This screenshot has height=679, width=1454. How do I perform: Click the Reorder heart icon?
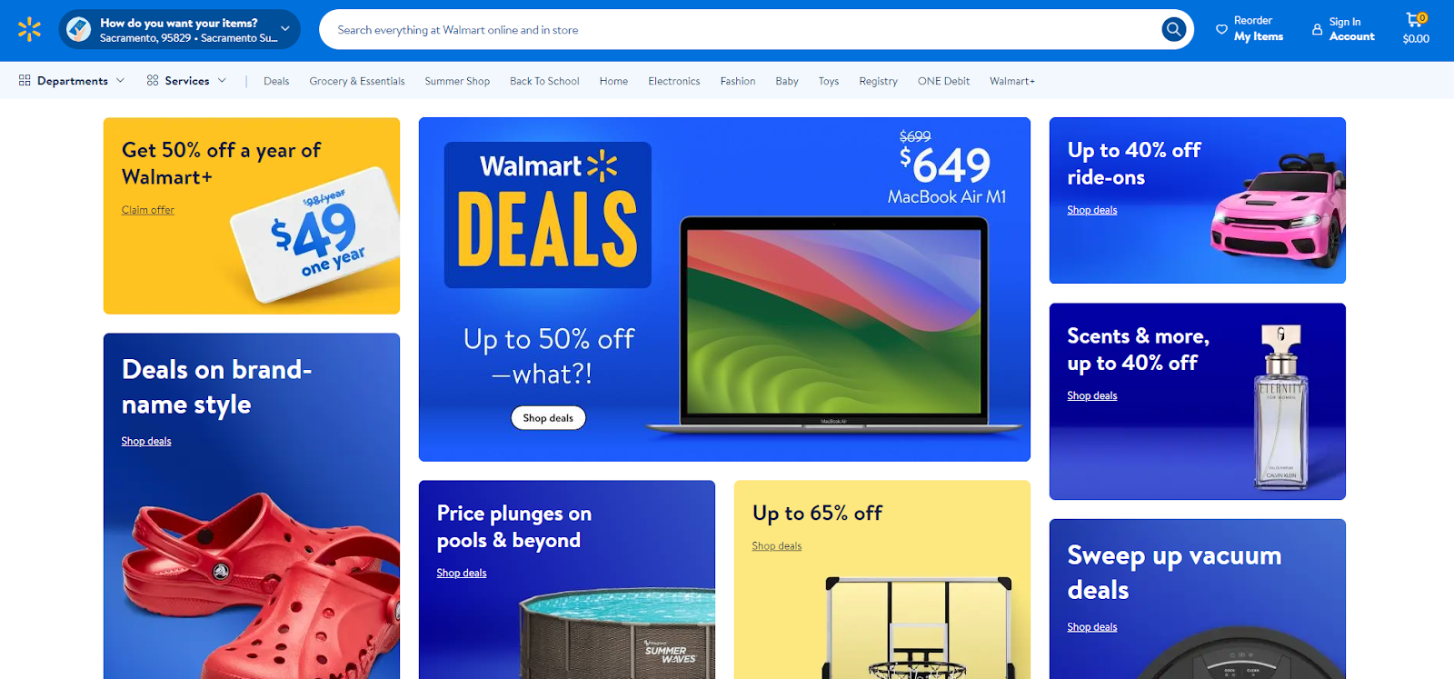pos(1221,29)
